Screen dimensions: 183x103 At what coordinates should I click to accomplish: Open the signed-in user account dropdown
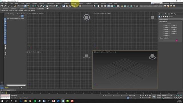[x=157, y=3]
